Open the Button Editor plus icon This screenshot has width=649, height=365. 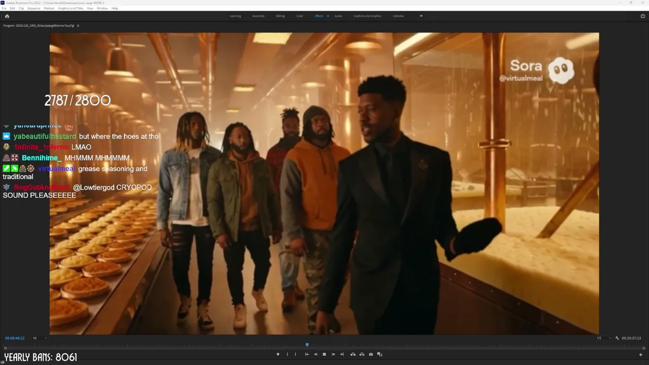640,354
